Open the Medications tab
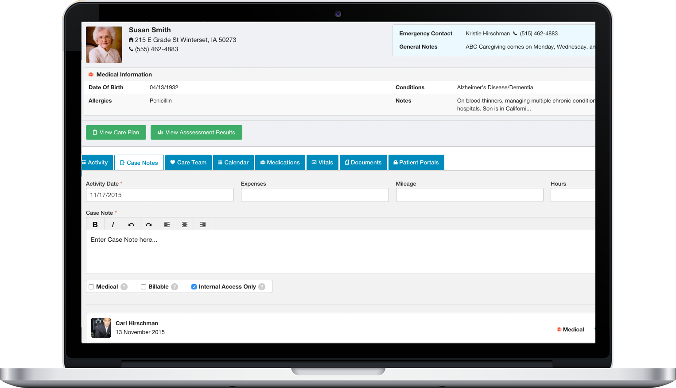Screen dimensions: 676x388 280,163
